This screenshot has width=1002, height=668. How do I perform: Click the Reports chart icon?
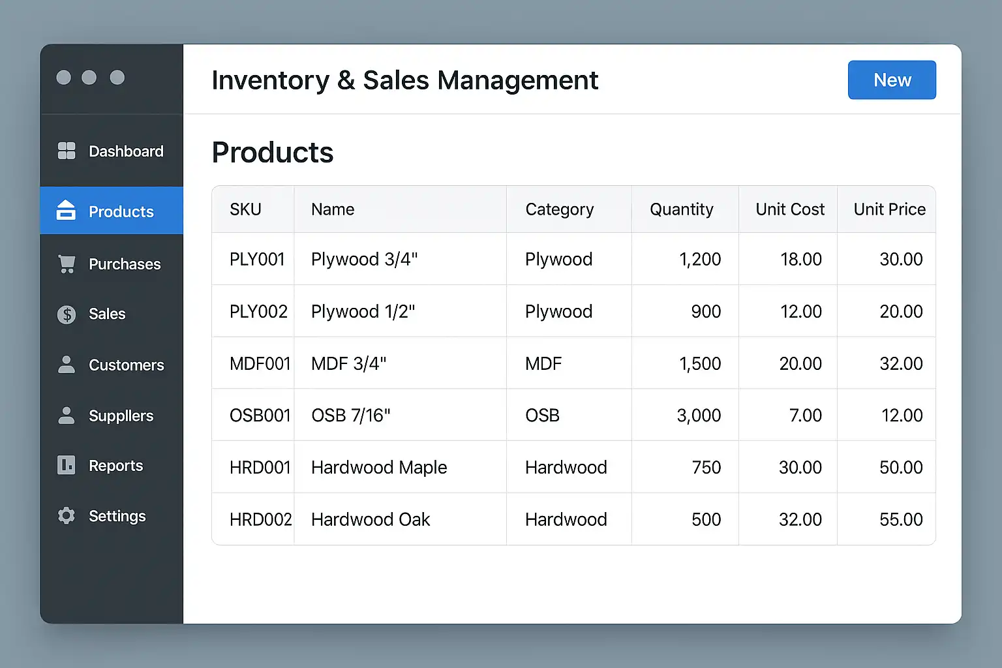pyautogui.click(x=67, y=465)
